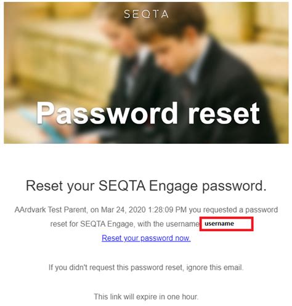Click 'you requested a password' text
Screen dimensions: 292x306
click(233, 210)
